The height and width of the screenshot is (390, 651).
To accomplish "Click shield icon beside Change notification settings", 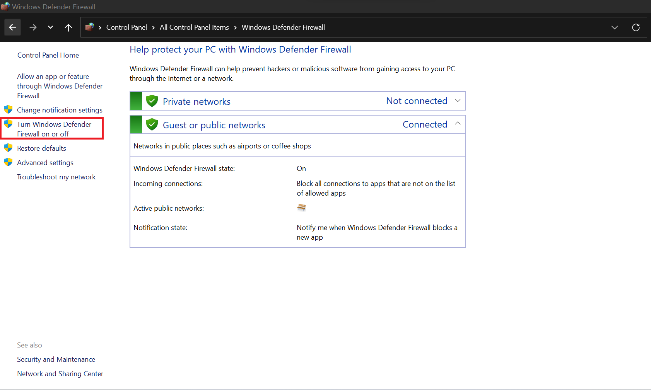I will click(8, 109).
